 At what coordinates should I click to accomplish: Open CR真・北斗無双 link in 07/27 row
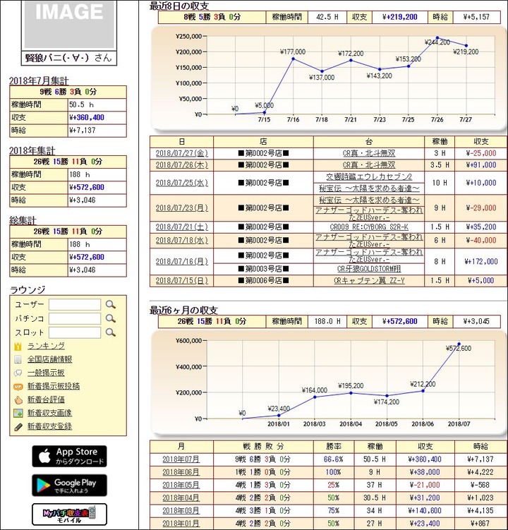pos(369,153)
